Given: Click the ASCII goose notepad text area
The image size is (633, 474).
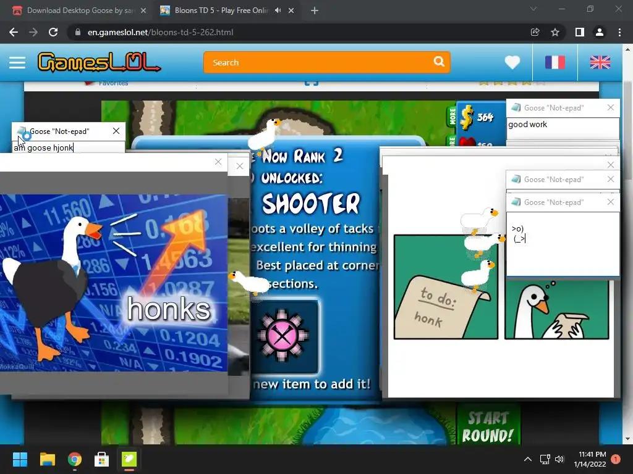Looking at the screenshot, I should point(563,244).
